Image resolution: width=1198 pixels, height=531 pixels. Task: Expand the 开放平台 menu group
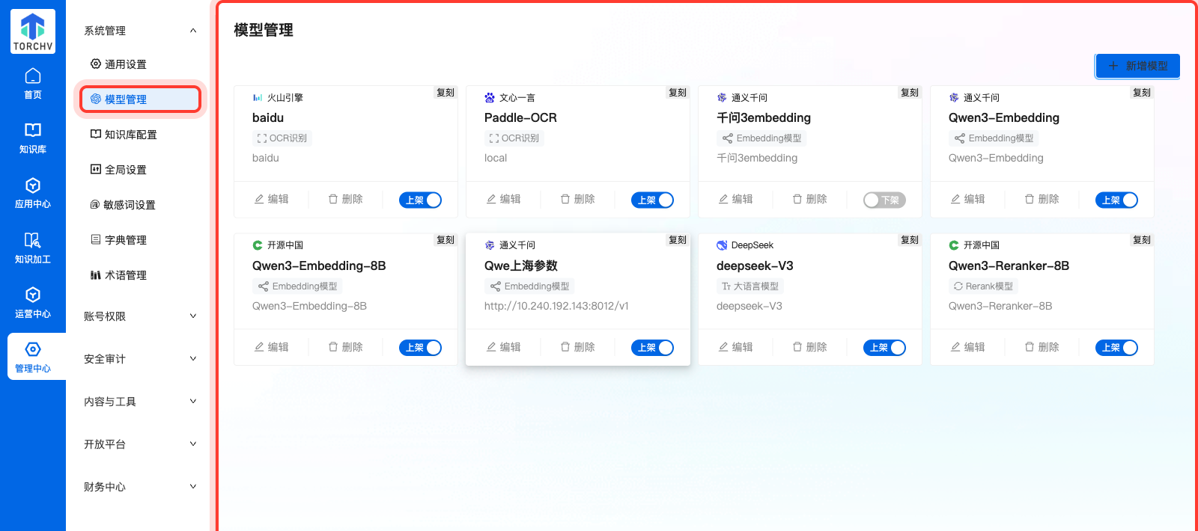click(x=139, y=444)
